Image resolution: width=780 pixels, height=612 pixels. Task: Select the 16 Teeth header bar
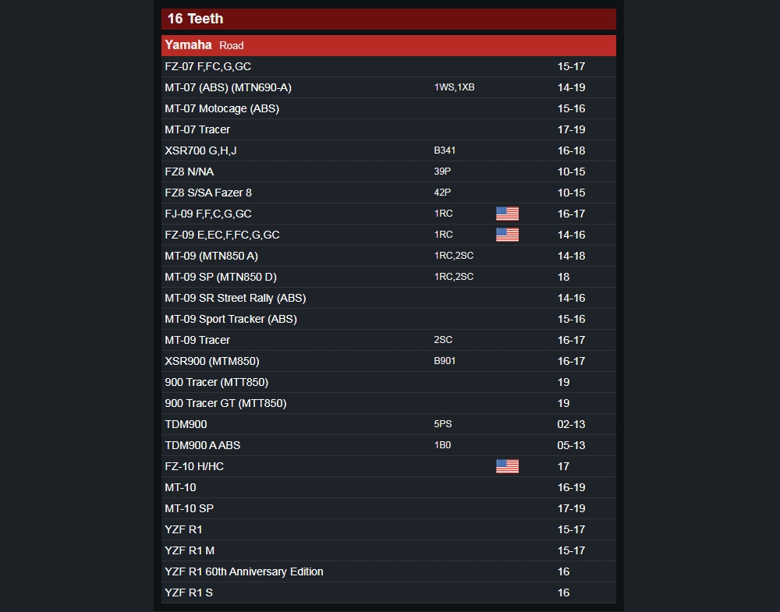[x=388, y=19]
